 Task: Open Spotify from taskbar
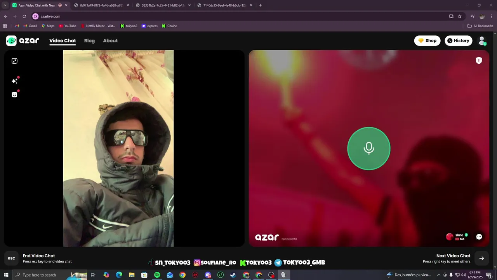point(157,275)
